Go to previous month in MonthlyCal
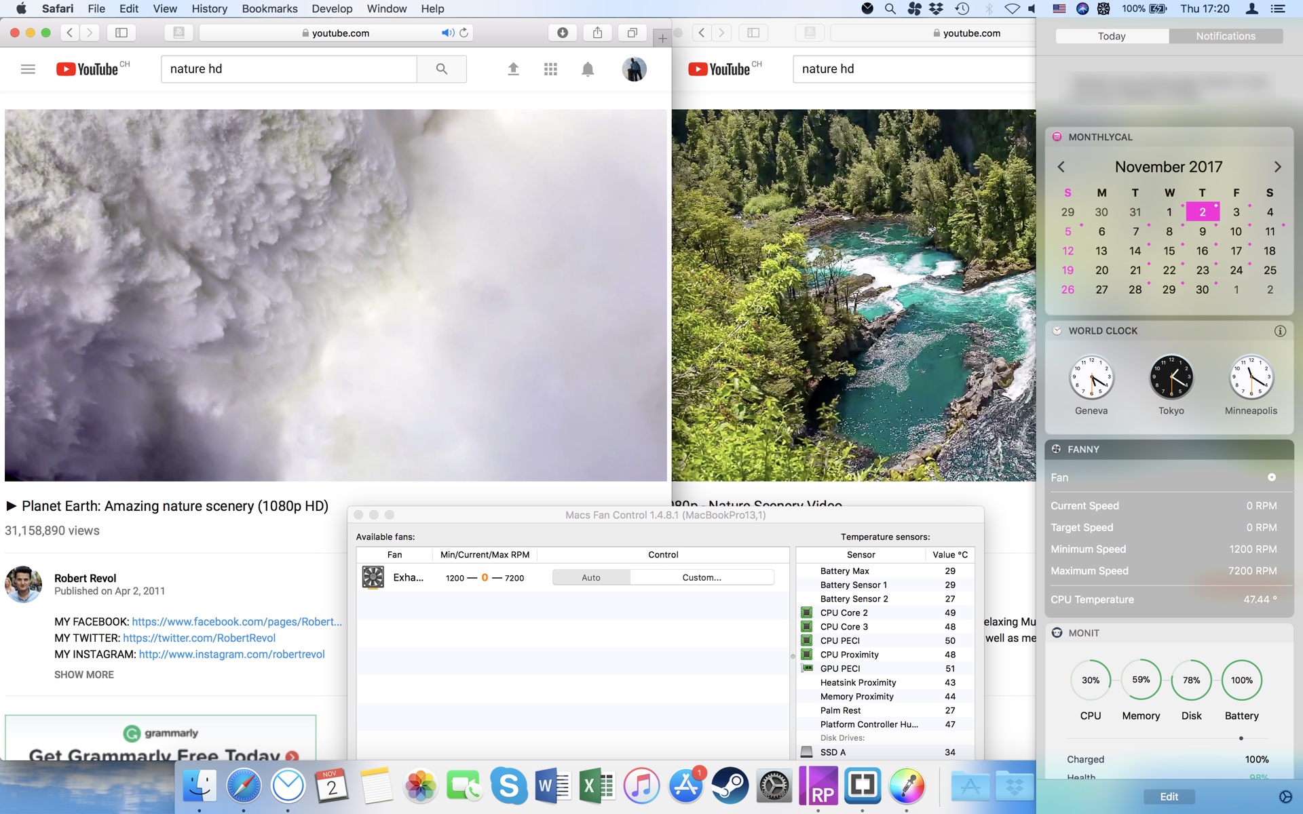 [1061, 167]
